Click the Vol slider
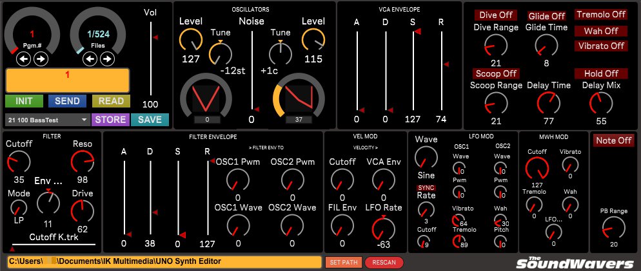This screenshot has width=641, height=271. click(151, 58)
